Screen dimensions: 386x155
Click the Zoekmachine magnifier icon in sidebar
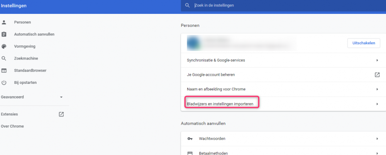4,58
